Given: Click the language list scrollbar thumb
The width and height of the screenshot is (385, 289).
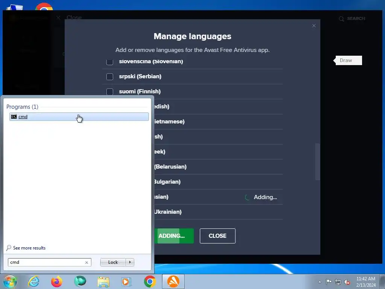Looking at the screenshot, I should click(x=317, y=162).
